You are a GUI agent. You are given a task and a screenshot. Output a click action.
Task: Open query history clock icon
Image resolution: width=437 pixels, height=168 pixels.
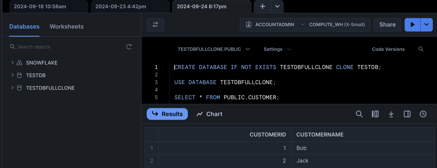(423, 114)
